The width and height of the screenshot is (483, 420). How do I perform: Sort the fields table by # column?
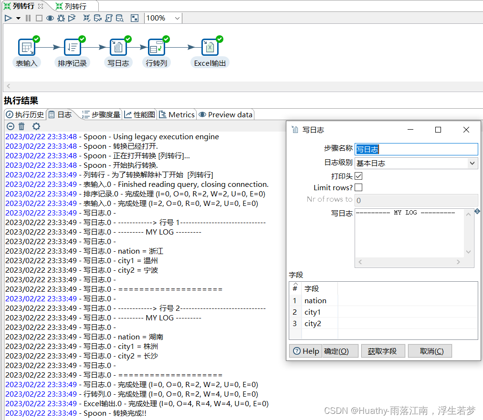click(x=295, y=288)
